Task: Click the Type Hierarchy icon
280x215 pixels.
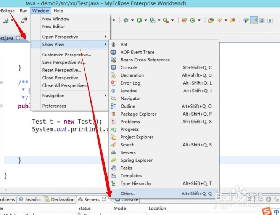Action: pyautogui.click(x=113, y=183)
